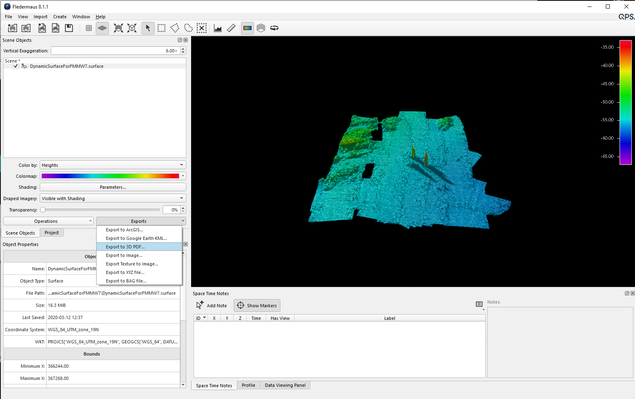Toggle the color bar legend icon

tap(247, 28)
